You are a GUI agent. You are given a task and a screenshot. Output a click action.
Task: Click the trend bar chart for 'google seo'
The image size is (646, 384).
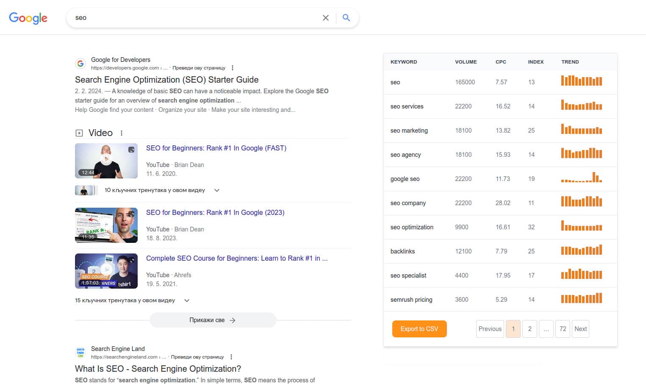(582, 177)
